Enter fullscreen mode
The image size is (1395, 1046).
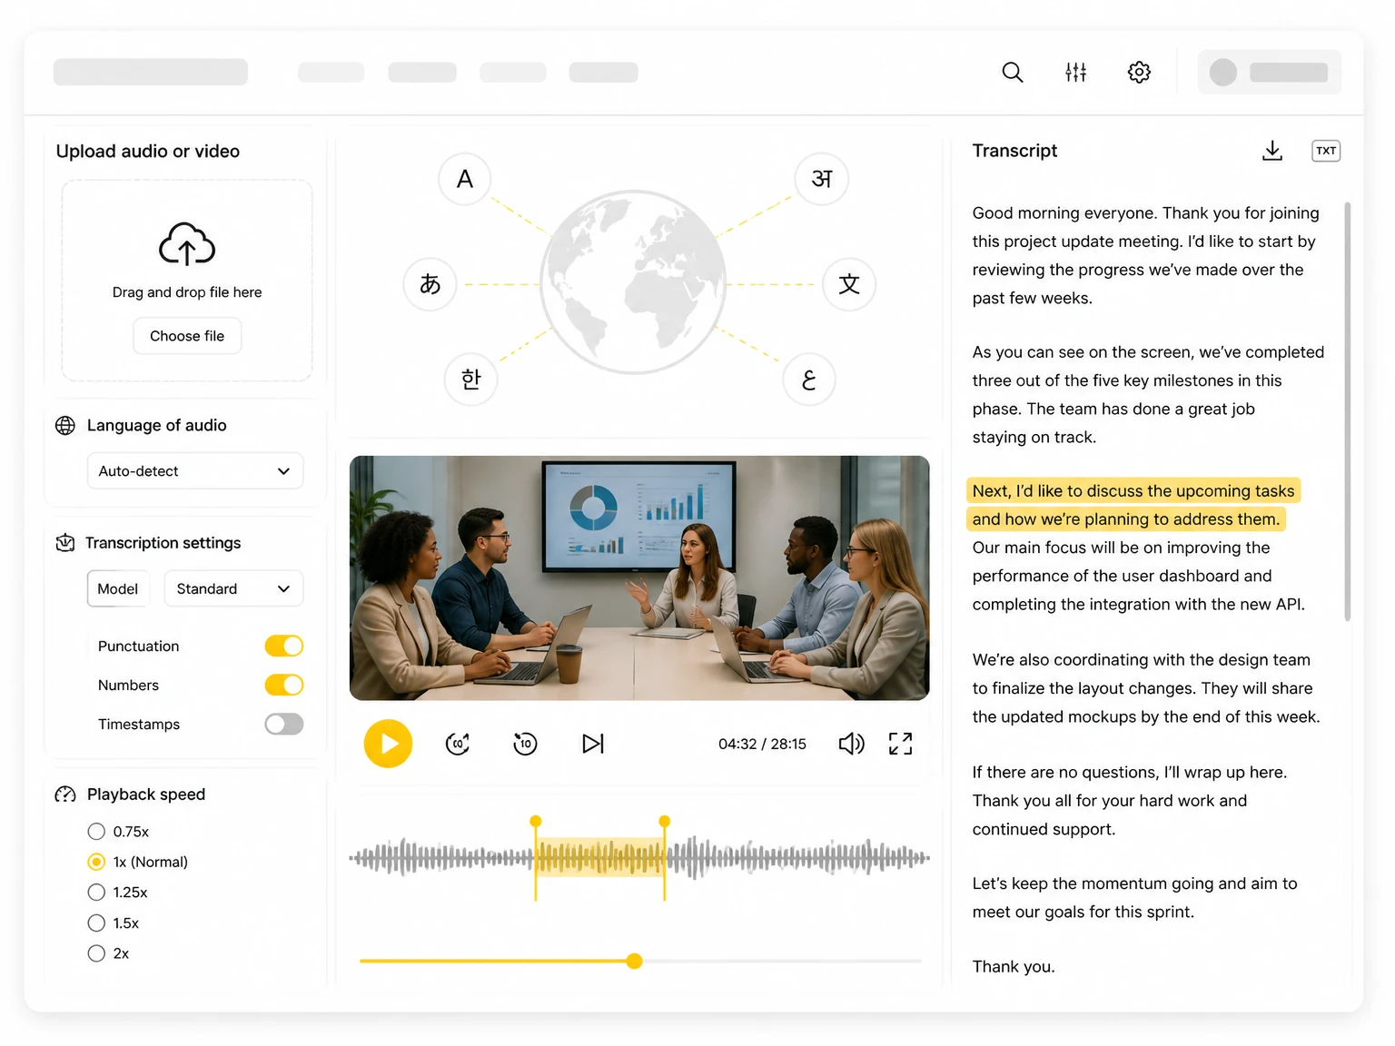click(x=900, y=744)
